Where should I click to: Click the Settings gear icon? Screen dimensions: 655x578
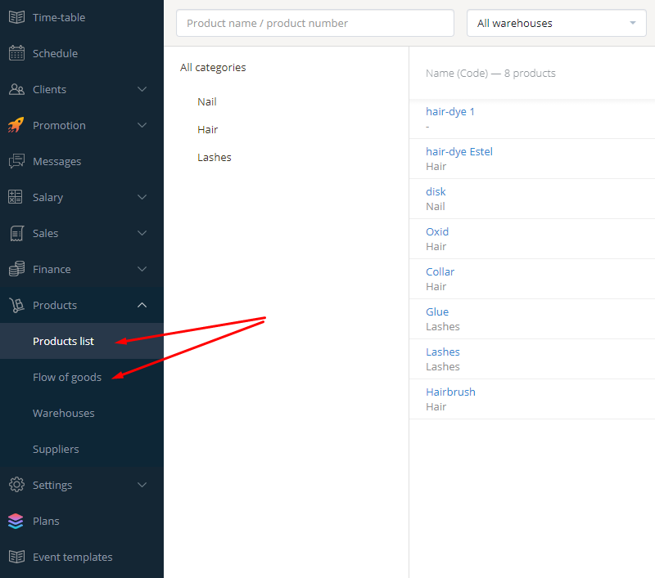point(16,485)
